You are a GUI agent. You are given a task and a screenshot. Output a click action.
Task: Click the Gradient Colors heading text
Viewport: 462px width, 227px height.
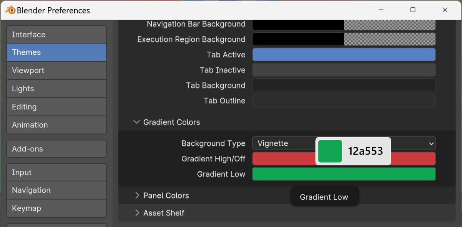[x=172, y=122]
